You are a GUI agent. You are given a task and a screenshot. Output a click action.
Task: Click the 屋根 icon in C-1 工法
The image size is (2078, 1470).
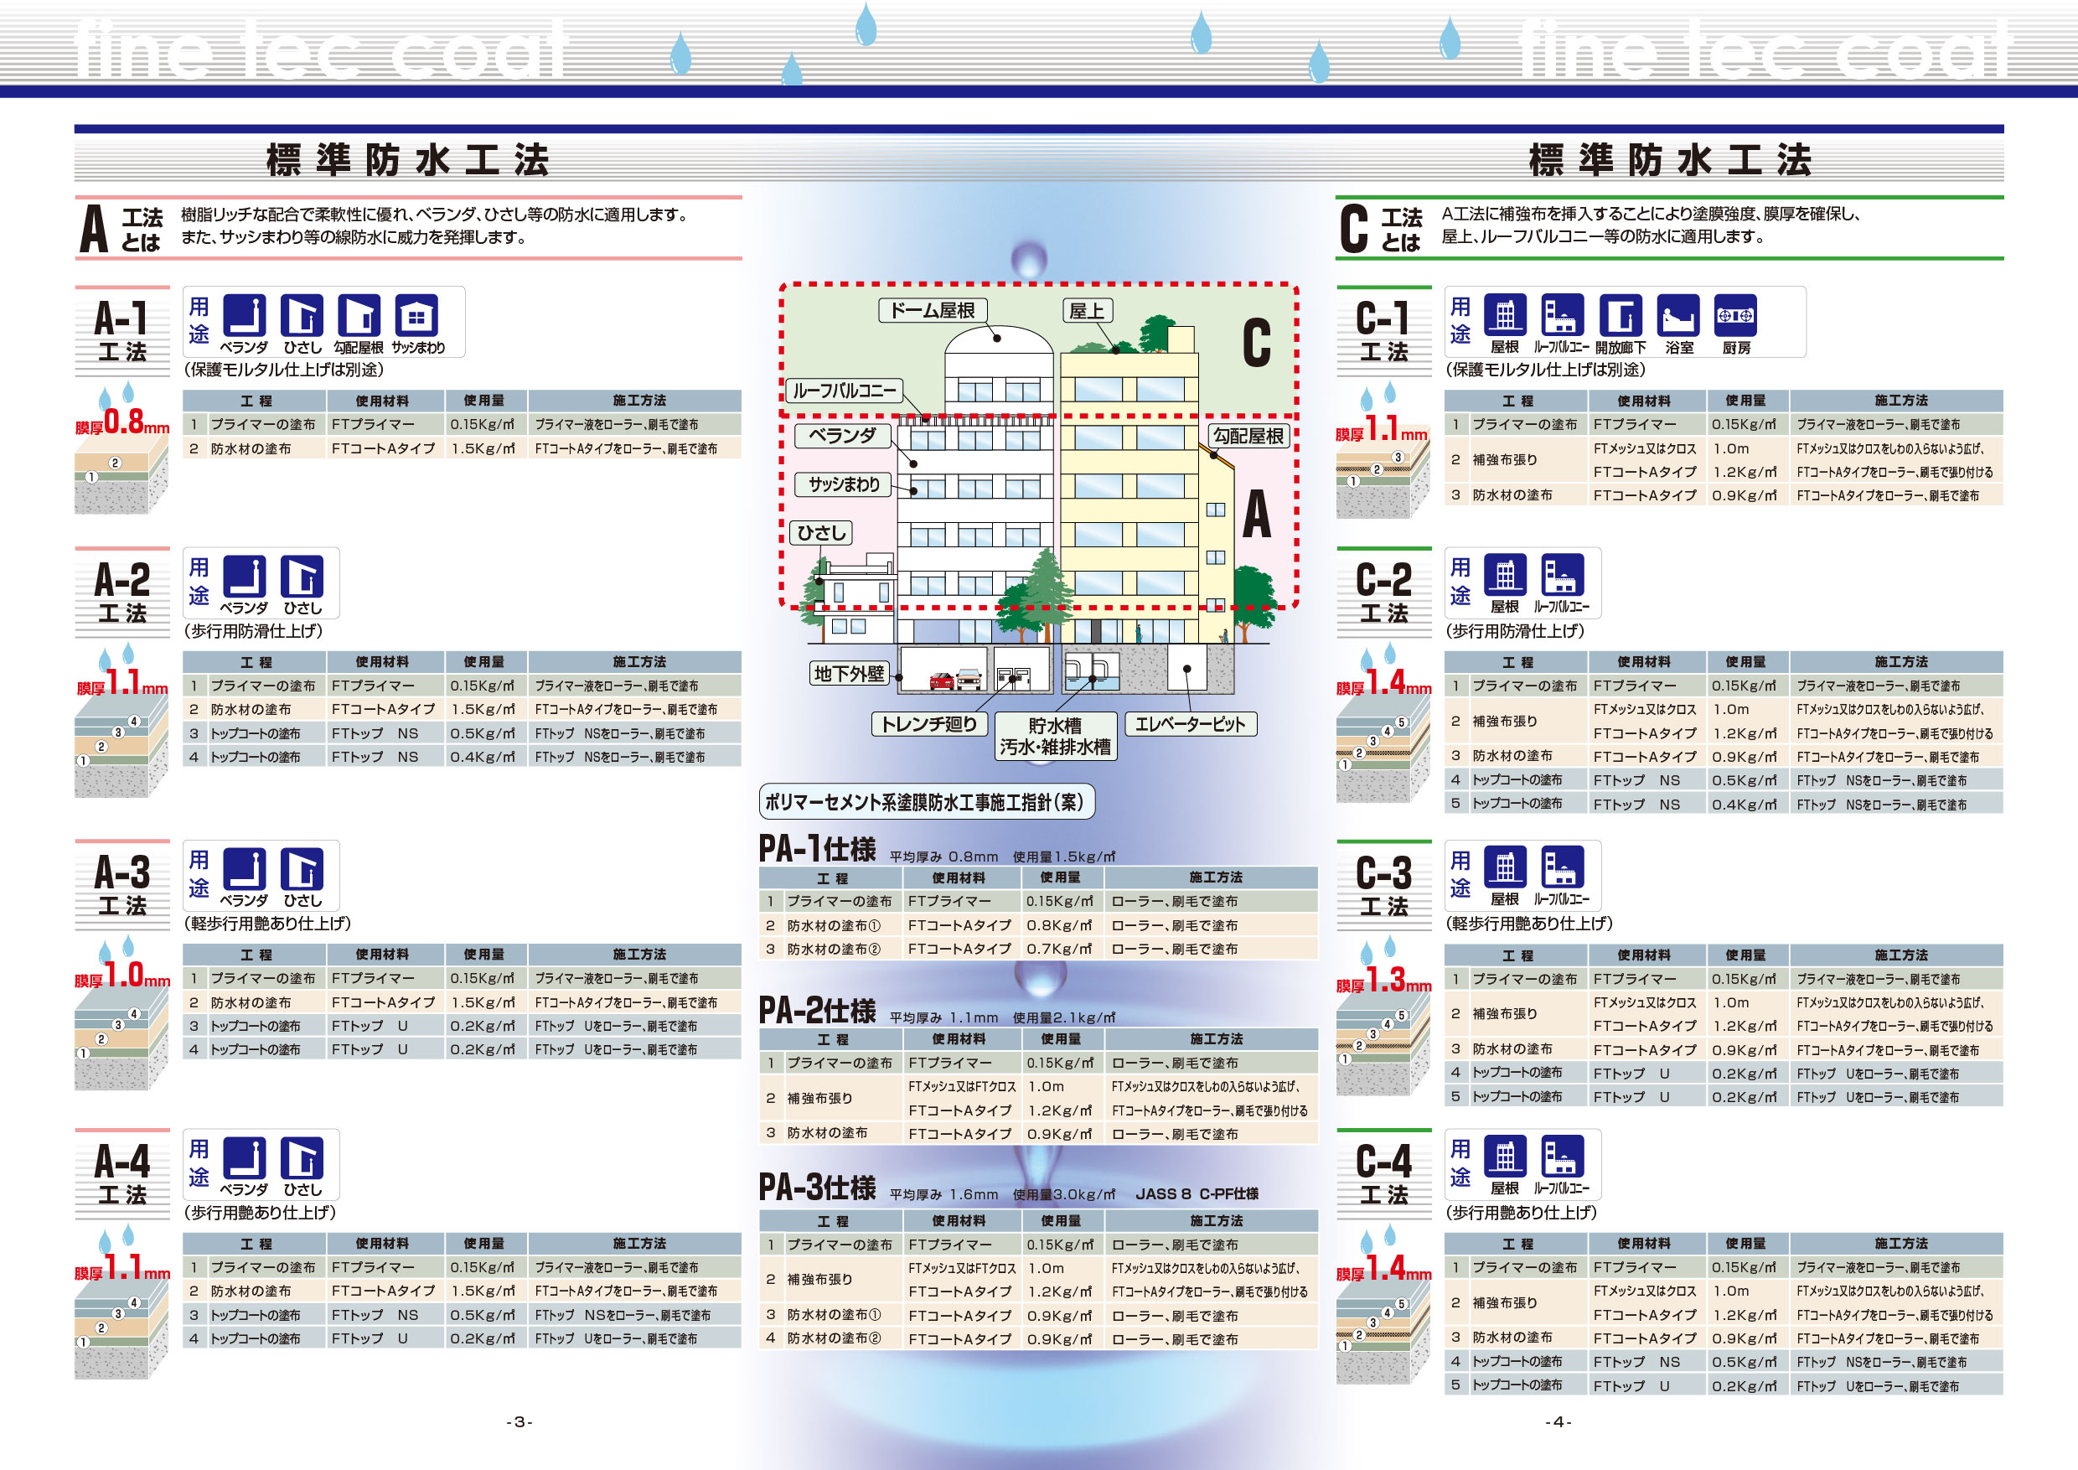point(1504,315)
